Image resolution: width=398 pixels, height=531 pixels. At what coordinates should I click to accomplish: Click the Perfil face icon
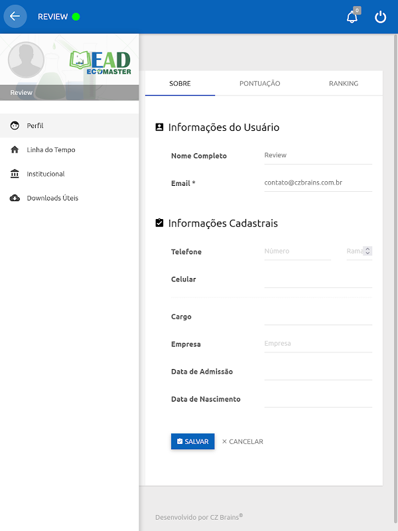click(x=15, y=125)
